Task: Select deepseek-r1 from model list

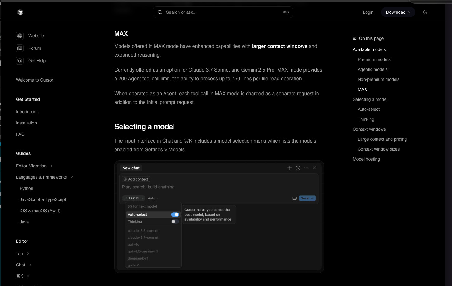Action: (138, 258)
